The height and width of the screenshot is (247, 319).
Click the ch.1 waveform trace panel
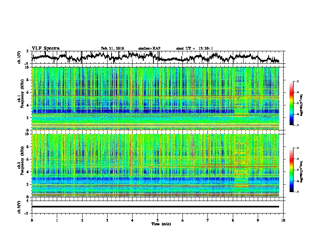[158, 57]
